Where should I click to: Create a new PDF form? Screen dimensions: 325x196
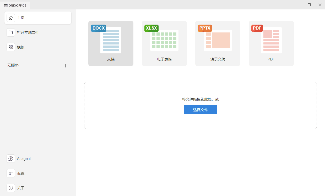point(271,43)
